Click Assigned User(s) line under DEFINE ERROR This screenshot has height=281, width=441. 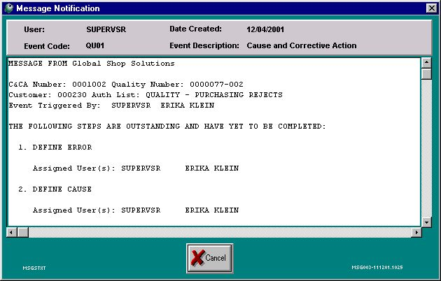[x=136, y=168]
